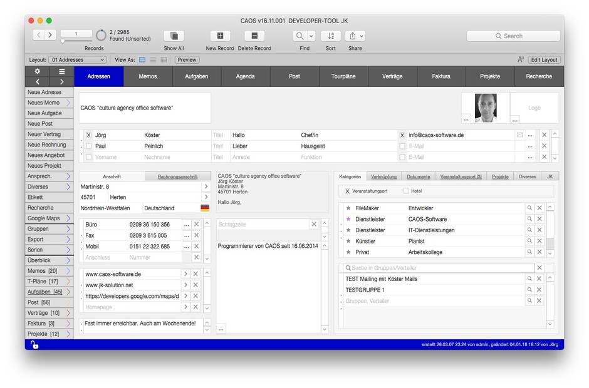The width and height of the screenshot is (589, 388).
Task: Select the Rechnungsanschrift address tab
Action: click(x=177, y=176)
